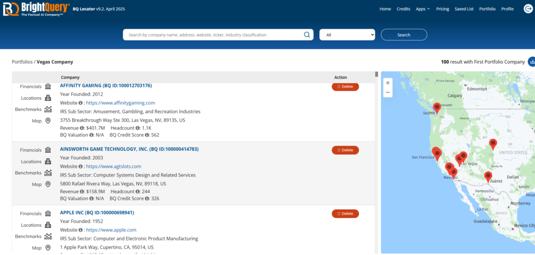The height and width of the screenshot is (255, 535).
Task: Click address 5800 Rafael Rivera Way
Action: point(113,183)
